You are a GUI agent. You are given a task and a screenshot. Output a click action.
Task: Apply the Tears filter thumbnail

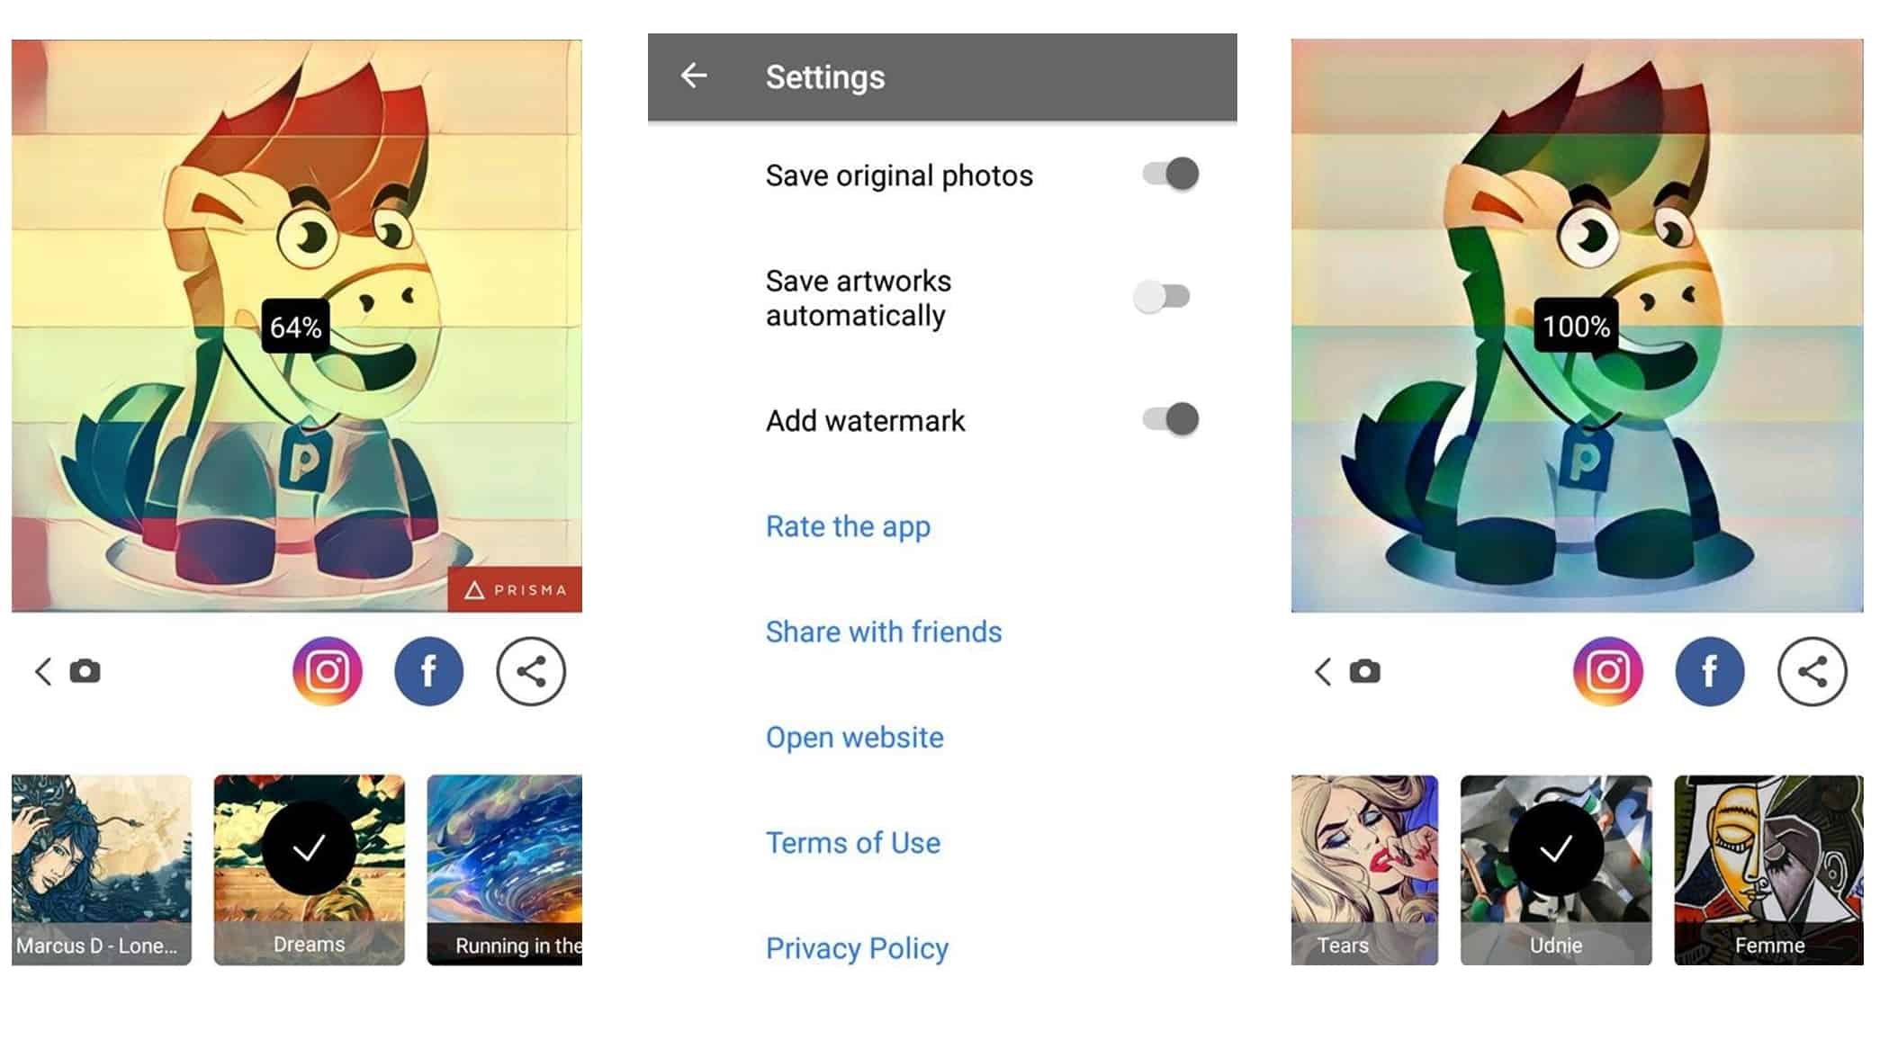(1363, 869)
